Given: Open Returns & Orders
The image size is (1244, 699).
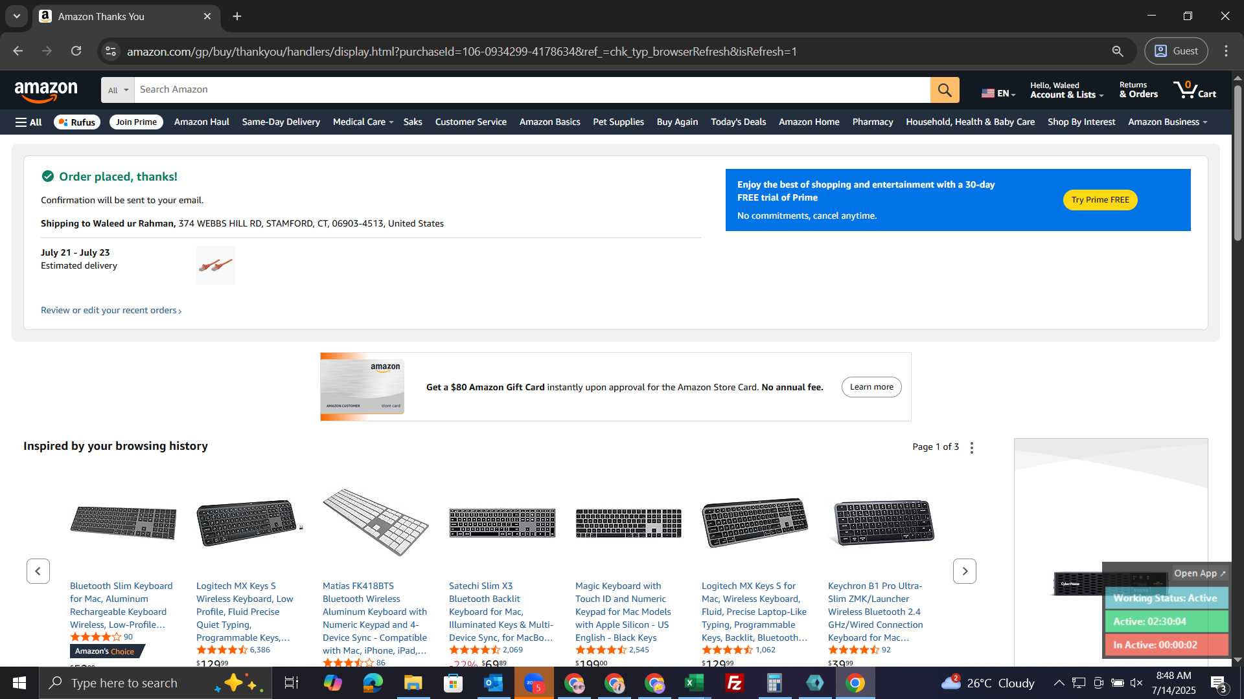Looking at the screenshot, I should pos(1138,90).
